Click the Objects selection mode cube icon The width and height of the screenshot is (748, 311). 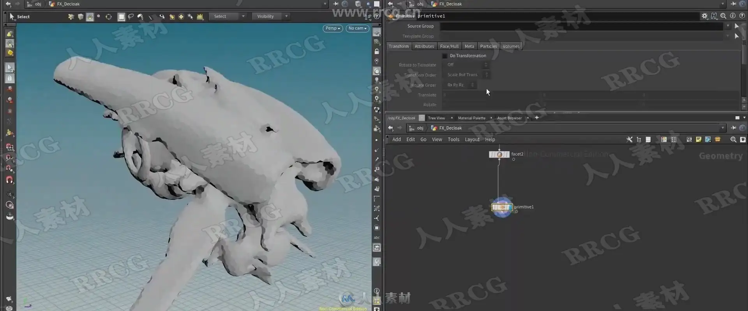(x=81, y=17)
